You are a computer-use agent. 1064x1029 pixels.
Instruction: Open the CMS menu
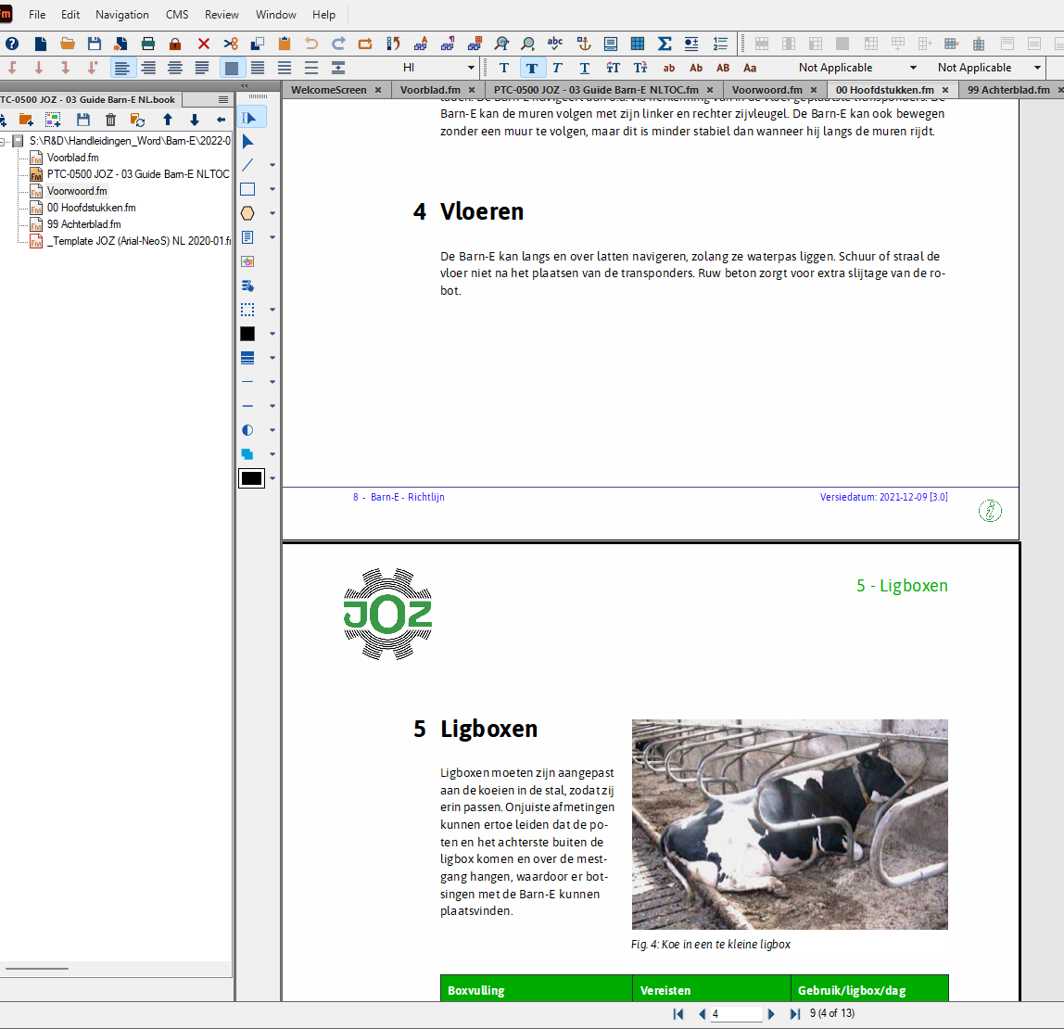point(176,14)
